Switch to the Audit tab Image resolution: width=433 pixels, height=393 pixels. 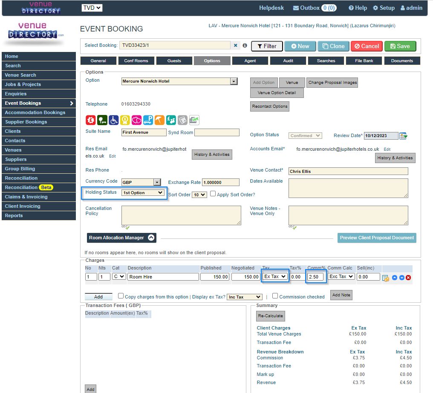pyautogui.click(x=288, y=61)
